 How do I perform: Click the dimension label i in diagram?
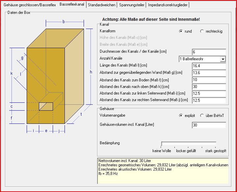[33, 131]
